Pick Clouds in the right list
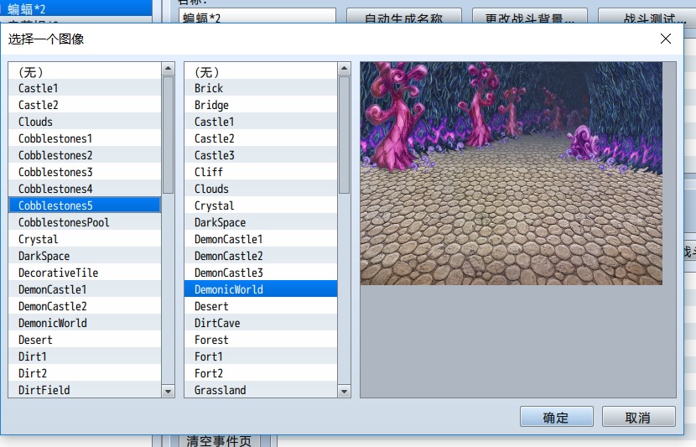Image resolution: width=696 pixels, height=447 pixels. (261, 189)
